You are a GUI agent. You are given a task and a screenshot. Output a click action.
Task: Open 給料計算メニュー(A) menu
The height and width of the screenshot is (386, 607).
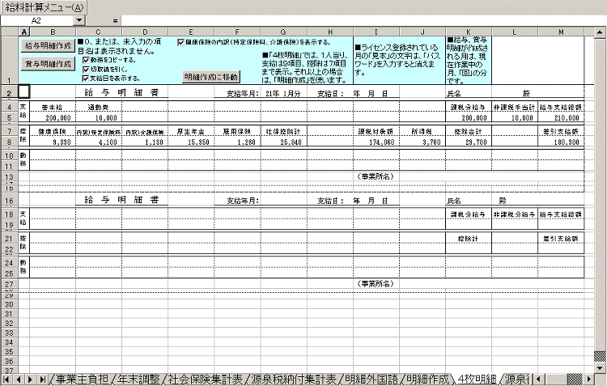(x=44, y=6)
